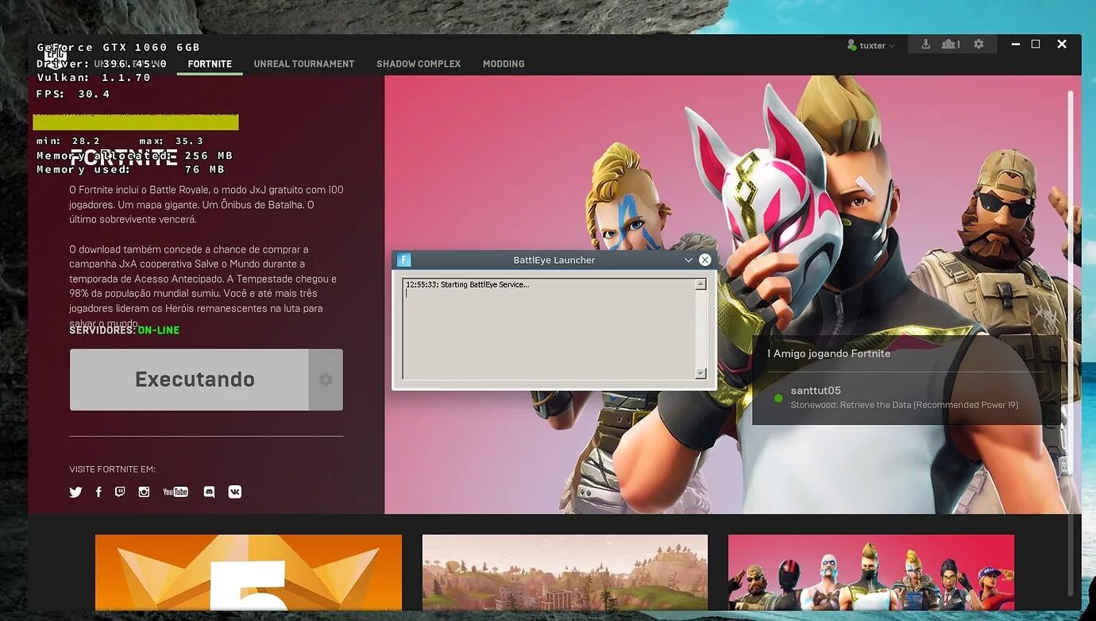Screen dimensions: 1096x621
Task: Visit Fortnite's Twitter page
Action: click(75, 492)
